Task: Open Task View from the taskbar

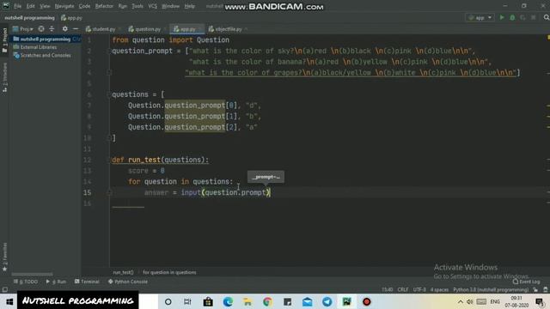Action: click(187, 301)
